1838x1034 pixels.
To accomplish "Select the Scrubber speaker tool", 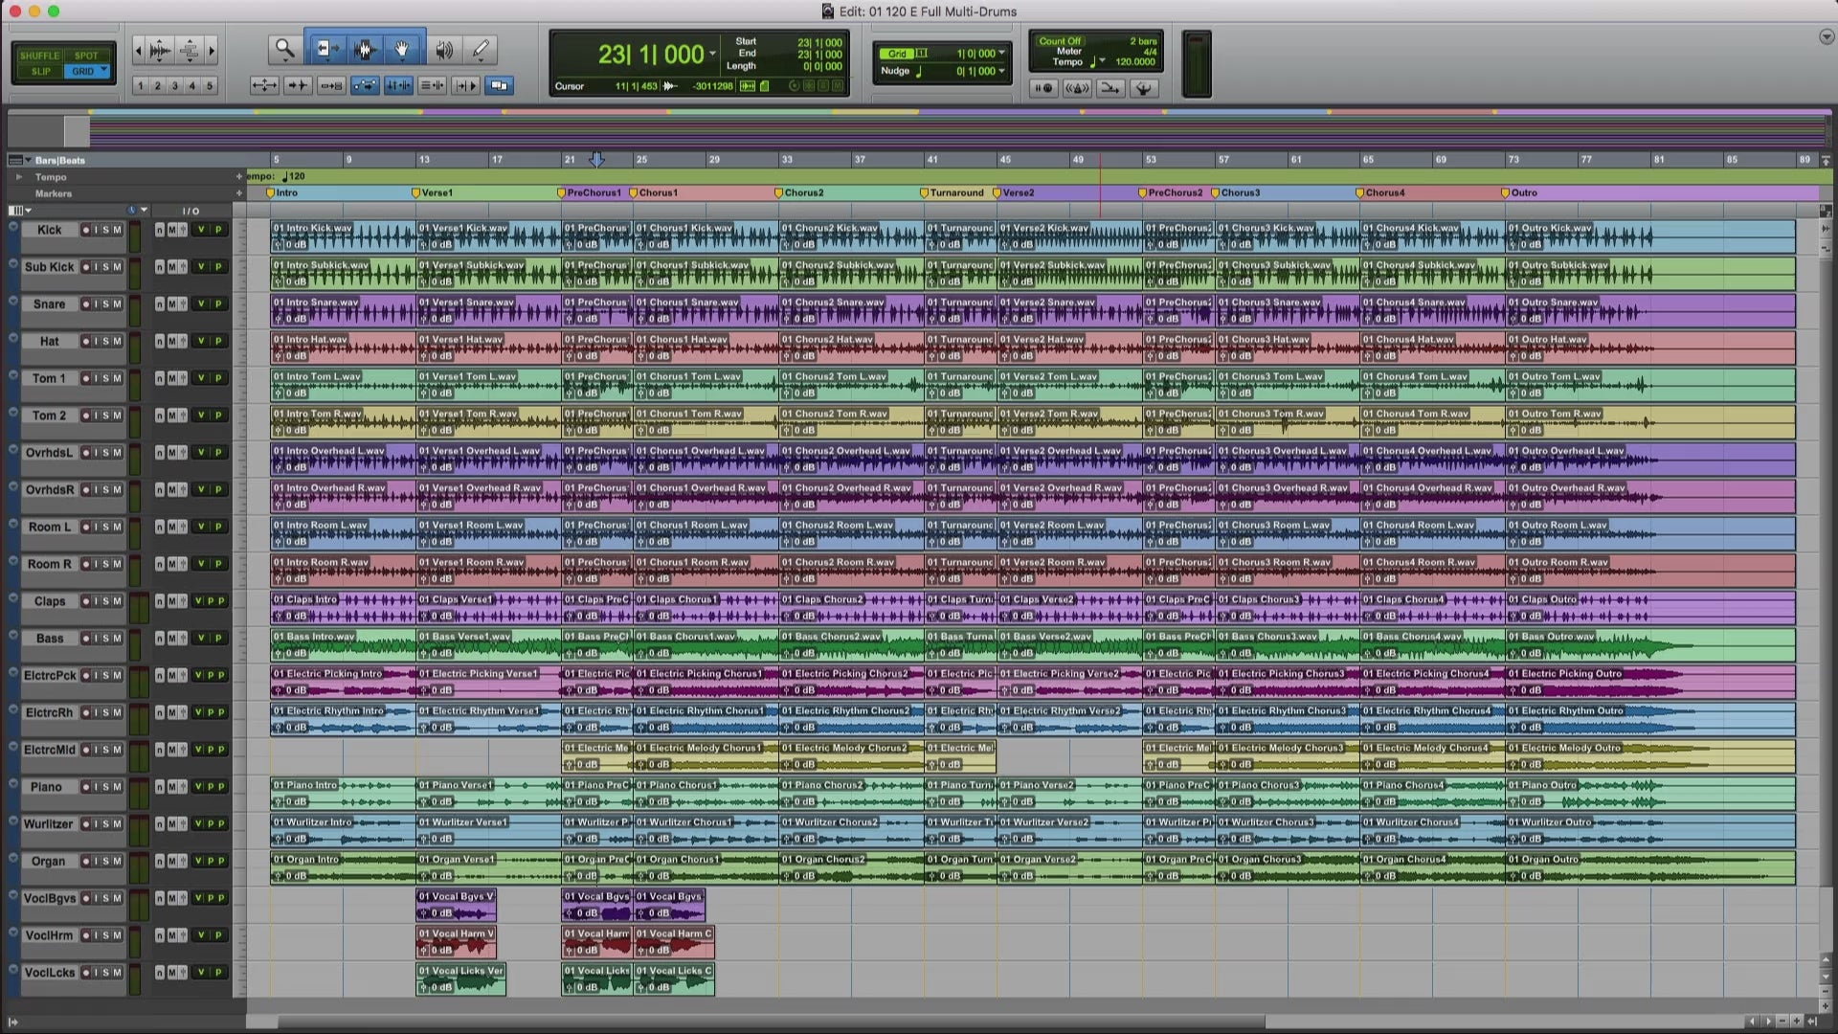I will (444, 49).
